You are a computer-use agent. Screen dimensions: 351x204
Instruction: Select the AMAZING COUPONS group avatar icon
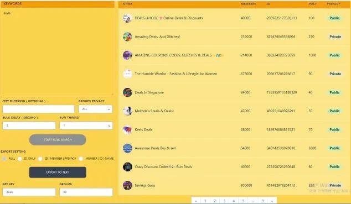coord(127,55)
